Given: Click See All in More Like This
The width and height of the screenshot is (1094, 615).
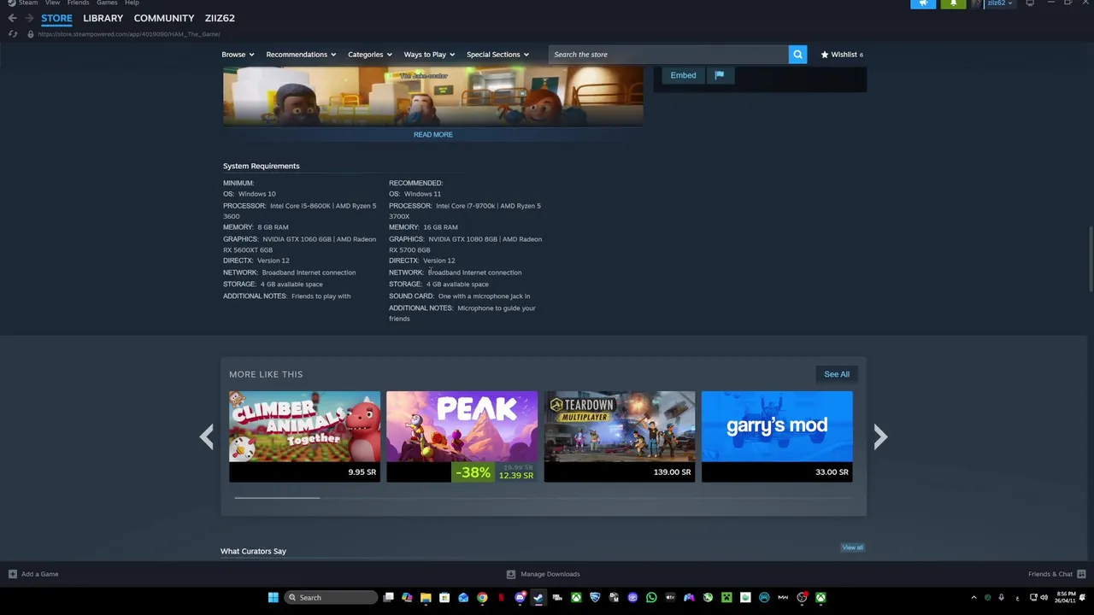Looking at the screenshot, I should point(837,374).
